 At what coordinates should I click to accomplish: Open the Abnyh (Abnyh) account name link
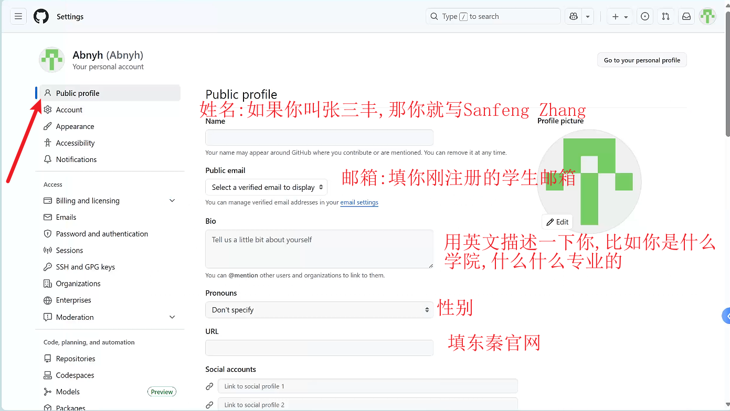(108, 55)
